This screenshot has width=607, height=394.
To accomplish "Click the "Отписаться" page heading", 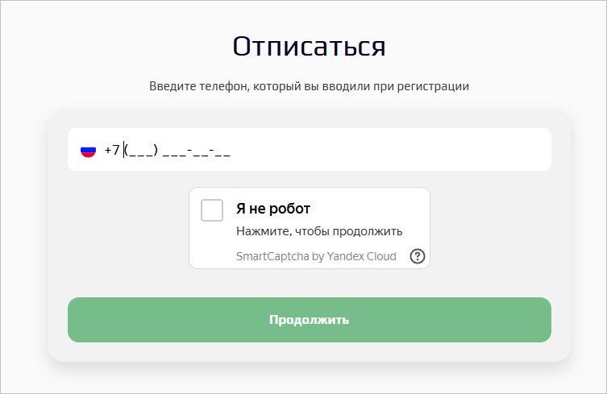I will (309, 47).
